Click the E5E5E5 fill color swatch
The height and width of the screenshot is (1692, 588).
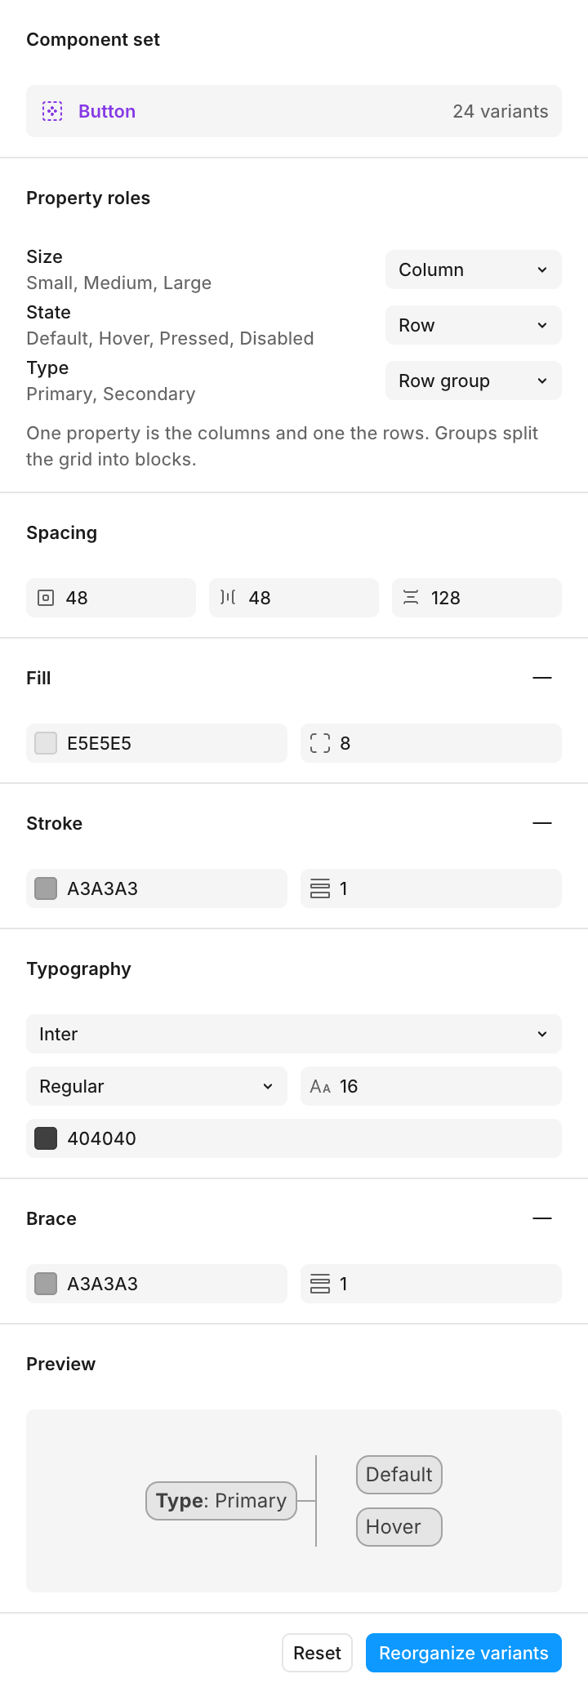(x=46, y=743)
